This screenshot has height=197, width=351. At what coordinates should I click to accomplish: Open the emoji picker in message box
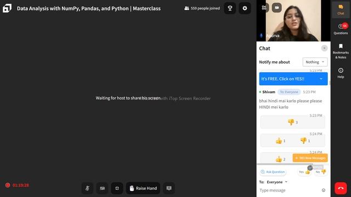(x=324, y=190)
